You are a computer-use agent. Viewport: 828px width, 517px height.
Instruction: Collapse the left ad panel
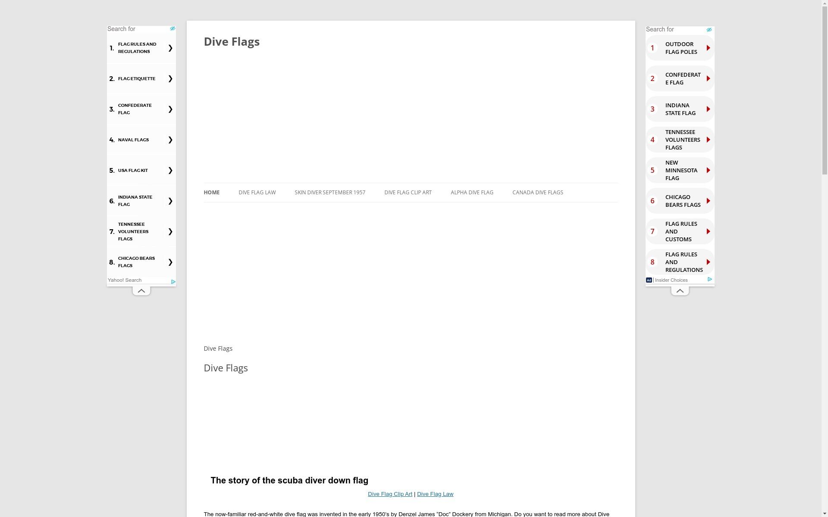[141, 291]
